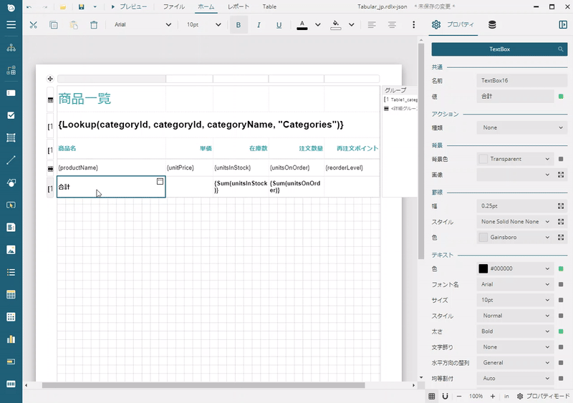Switch to the ファイル tab
Viewport: 573px width, 403px height.
tap(173, 6)
